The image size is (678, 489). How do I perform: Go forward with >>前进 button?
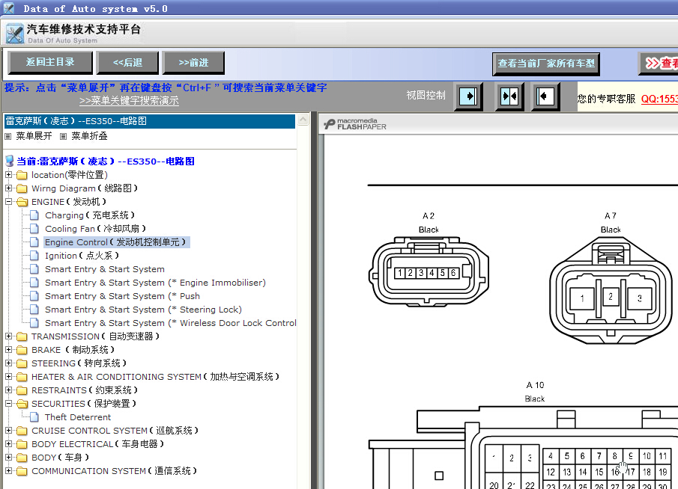pos(193,63)
